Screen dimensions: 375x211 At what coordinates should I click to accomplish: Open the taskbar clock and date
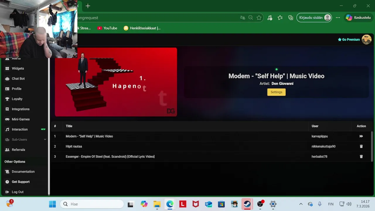(x=363, y=204)
